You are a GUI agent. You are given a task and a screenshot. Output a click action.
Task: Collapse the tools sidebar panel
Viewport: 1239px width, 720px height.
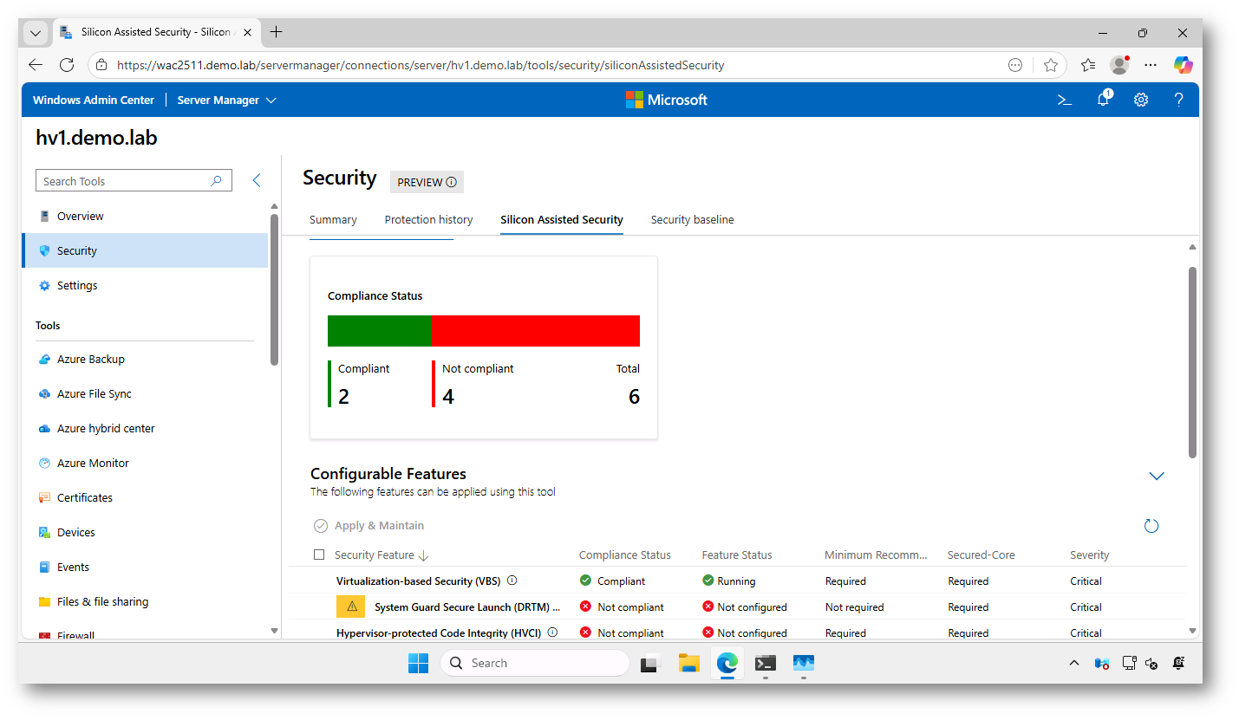pyautogui.click(x=256, y=180)
